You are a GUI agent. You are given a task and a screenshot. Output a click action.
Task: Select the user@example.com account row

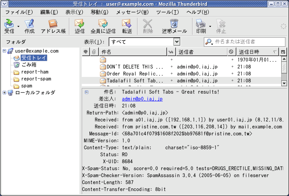[37, 51]
